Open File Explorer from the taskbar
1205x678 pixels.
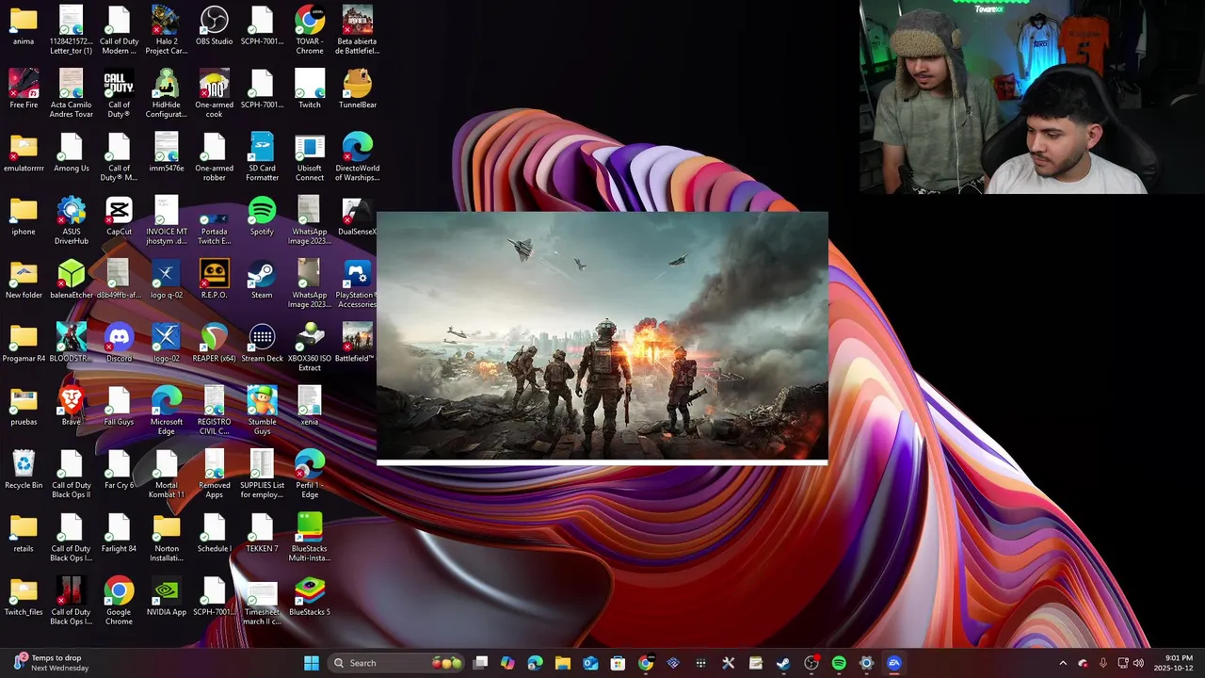coord(563,663)
